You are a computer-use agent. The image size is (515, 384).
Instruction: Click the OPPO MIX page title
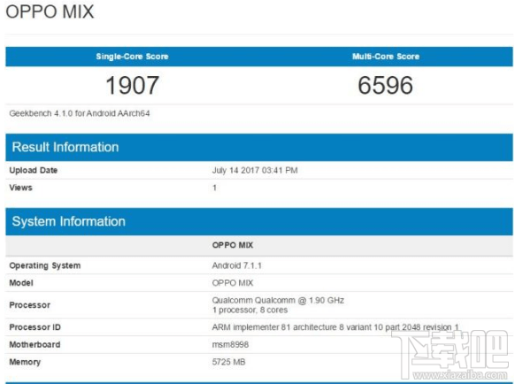pos(50,12)
